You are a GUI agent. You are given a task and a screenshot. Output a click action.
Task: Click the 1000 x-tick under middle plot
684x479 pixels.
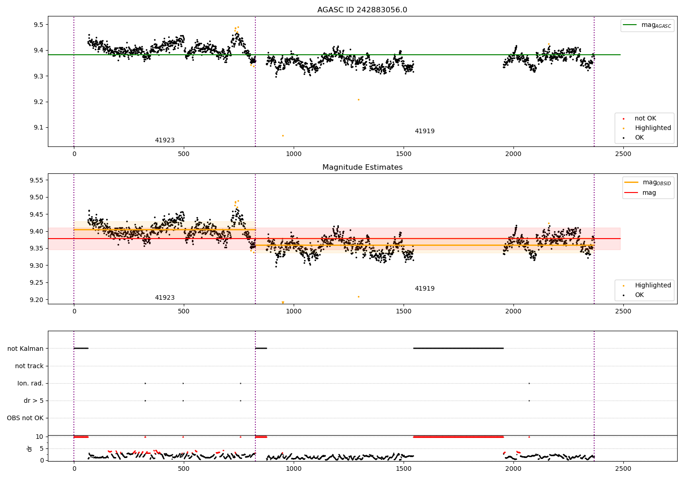pos(294,312)
